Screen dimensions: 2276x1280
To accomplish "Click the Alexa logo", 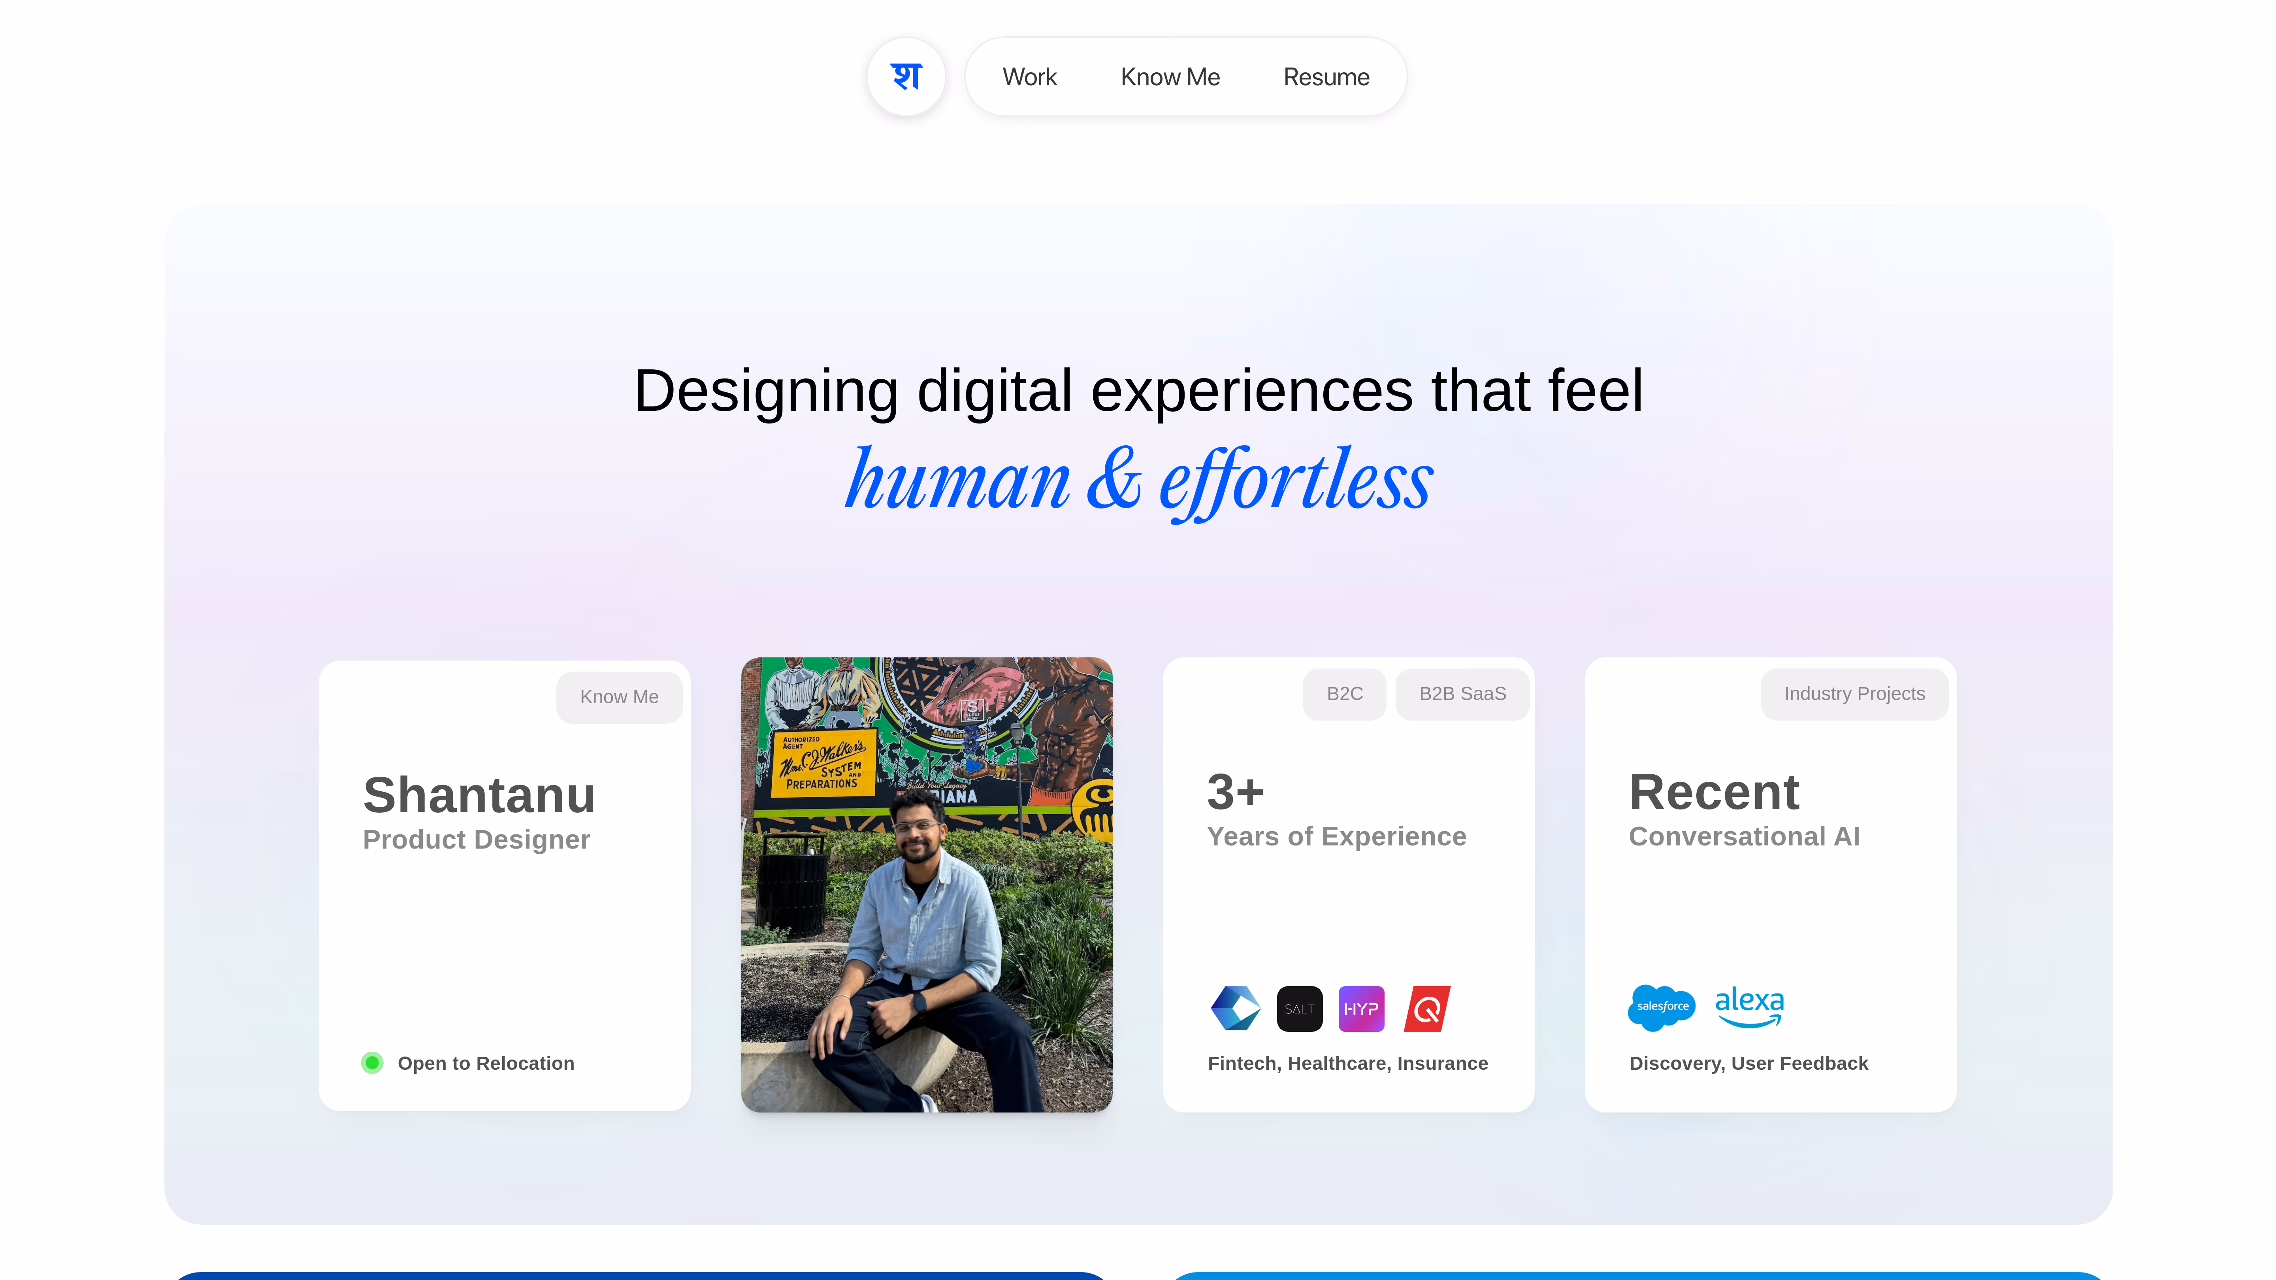I will coord(1748,1006).
